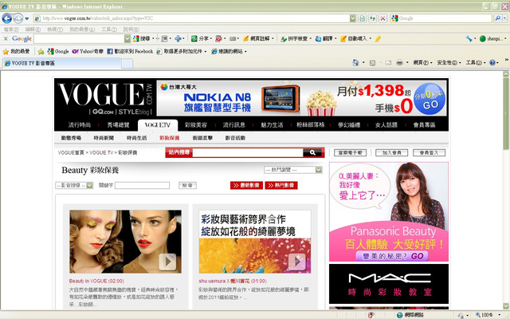Open the 工具(O) command bar dropdown
This screenshot has width=510, height=319.
(476, 62)
